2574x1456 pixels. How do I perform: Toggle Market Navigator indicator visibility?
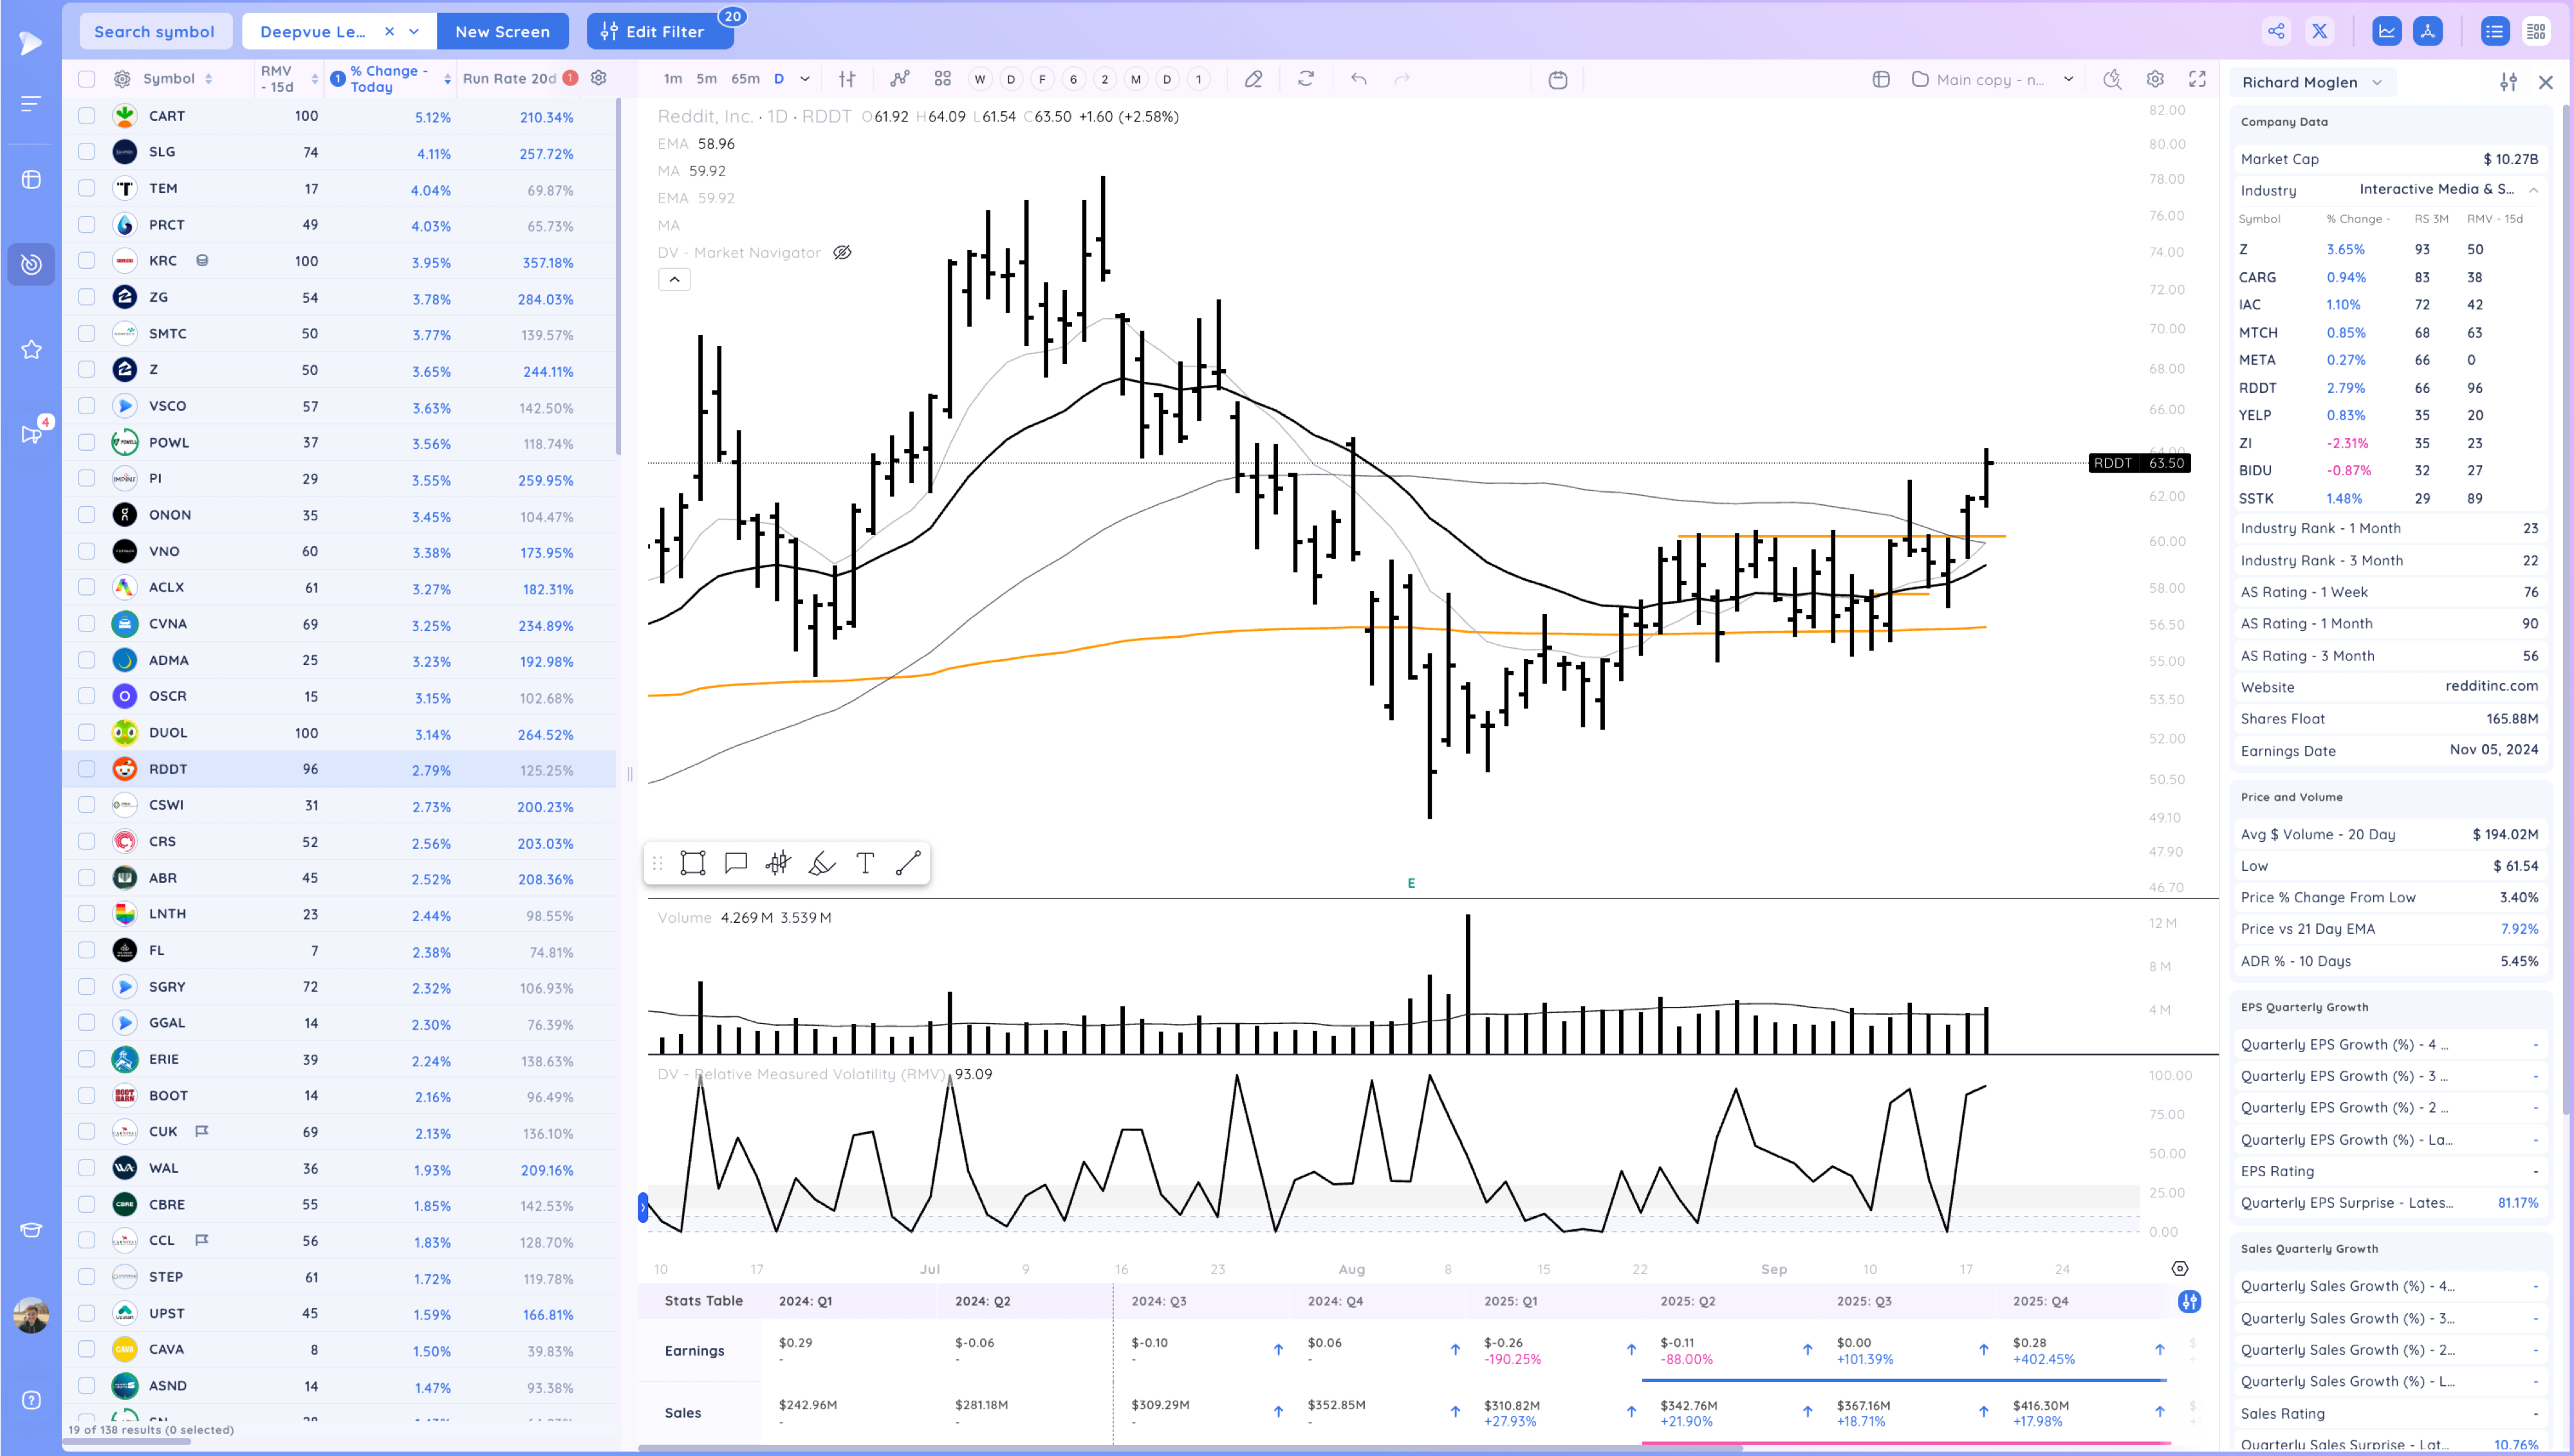tap(842, 252)
